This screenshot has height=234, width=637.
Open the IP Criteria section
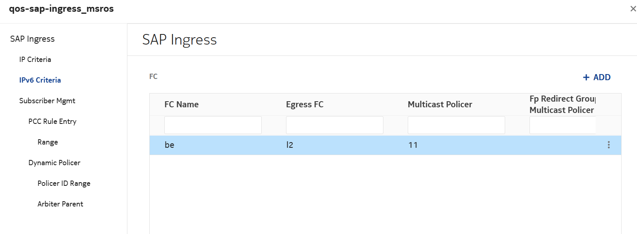(x=35, y=60)
